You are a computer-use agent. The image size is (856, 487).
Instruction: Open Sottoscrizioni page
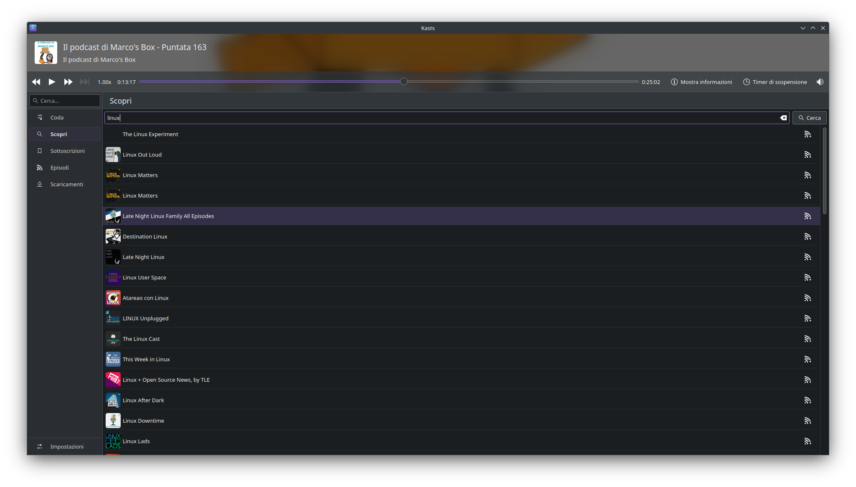(65, 151)
